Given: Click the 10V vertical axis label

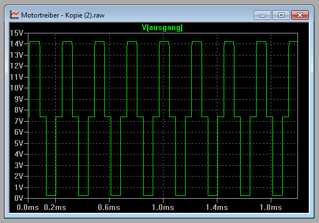Looking at the screenshot, I should click(x=16, y=88).
